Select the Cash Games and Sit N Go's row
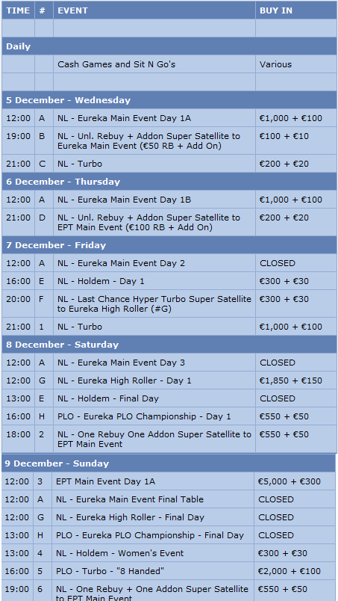 [x=169, y=64]
